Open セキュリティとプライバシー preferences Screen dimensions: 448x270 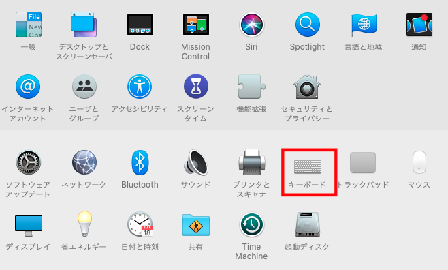(307, 87)
